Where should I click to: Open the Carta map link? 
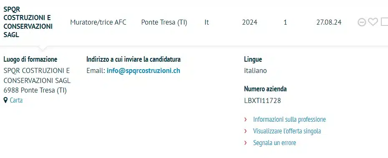tap(16, 100)
